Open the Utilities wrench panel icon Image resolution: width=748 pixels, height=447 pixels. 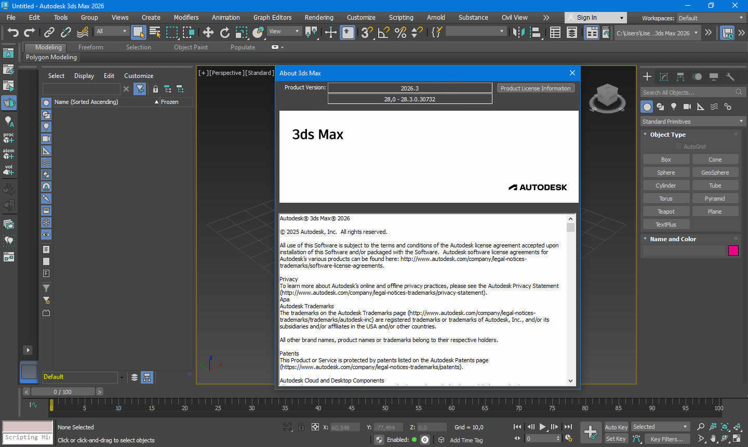tap(730, 77)
